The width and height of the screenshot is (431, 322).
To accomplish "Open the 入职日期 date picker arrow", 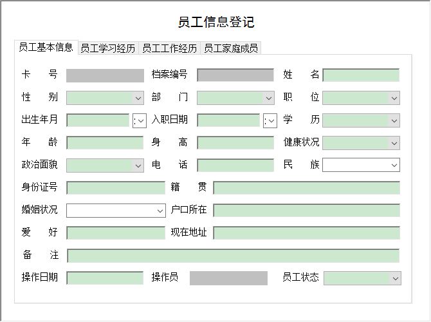I will (x=270, y=120).
